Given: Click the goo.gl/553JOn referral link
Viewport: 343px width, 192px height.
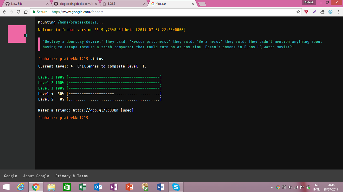Looking at the screenshot, I should click(96, 110).
